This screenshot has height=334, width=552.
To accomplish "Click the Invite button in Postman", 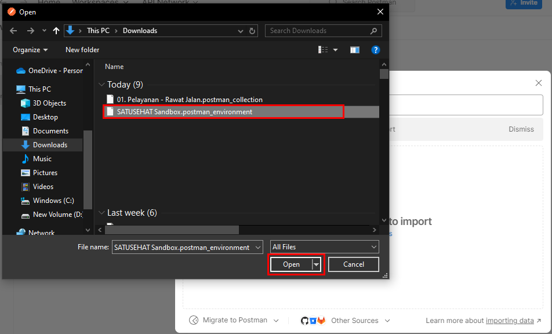I will [x=524, y=3].
